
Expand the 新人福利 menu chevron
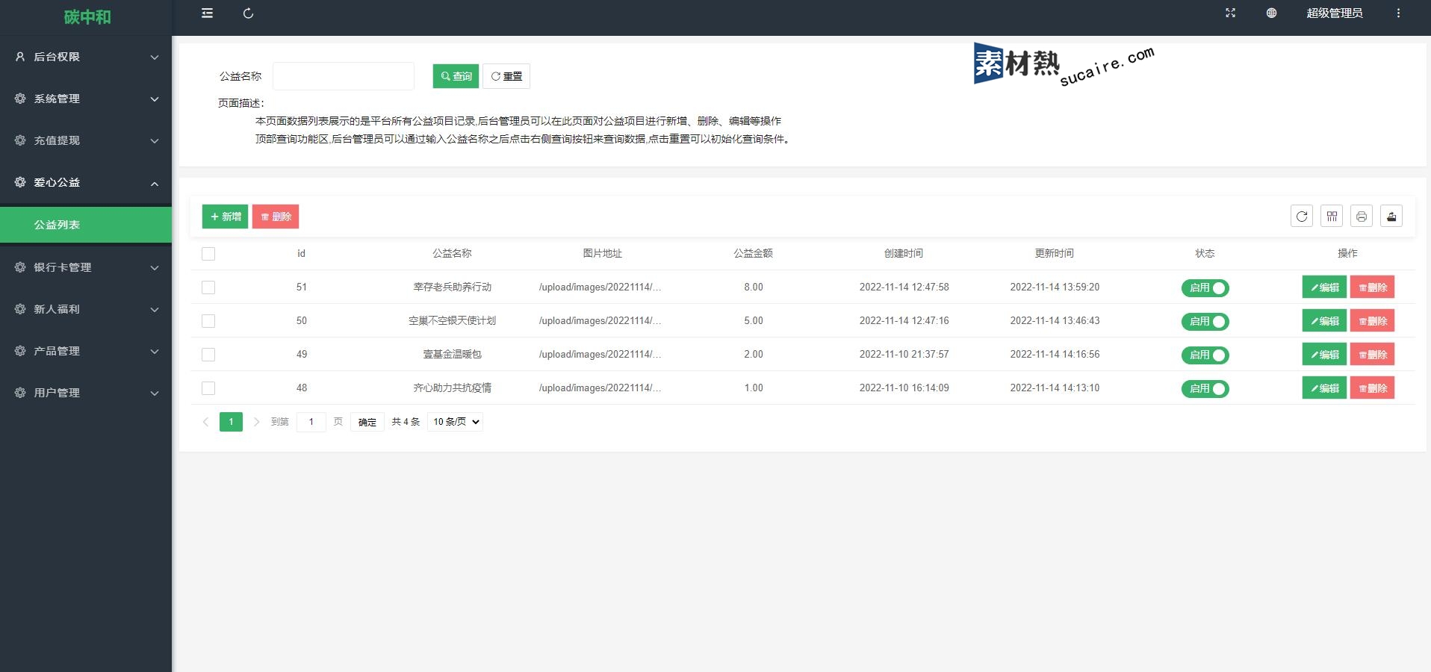155,310
